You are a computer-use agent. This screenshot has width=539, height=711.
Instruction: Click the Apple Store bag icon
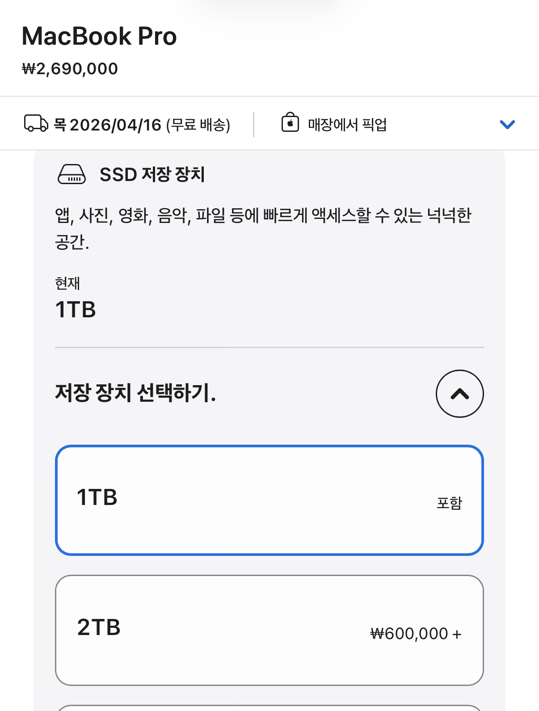(x=290, y=122)
